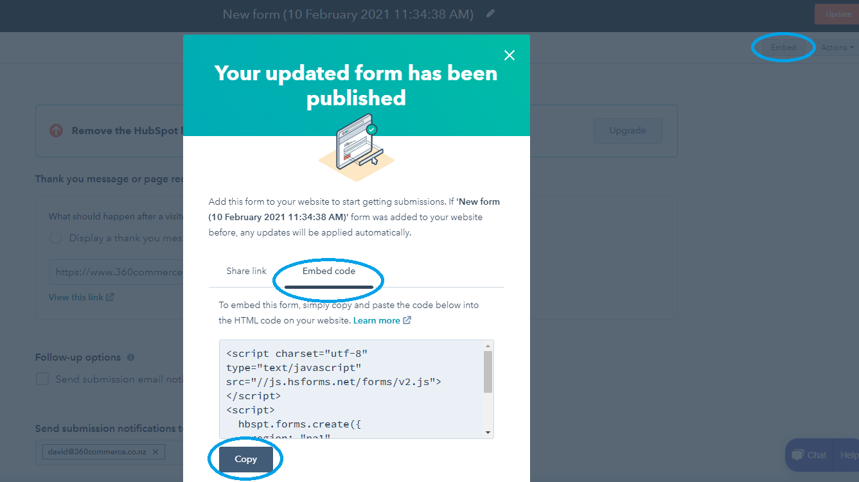
Task: Click the code box scroll up arrow
Action: tap(488, 346)
